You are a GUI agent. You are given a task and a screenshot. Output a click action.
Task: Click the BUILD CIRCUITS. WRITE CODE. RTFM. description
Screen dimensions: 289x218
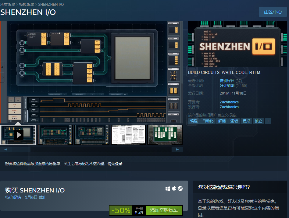(225, 72)
